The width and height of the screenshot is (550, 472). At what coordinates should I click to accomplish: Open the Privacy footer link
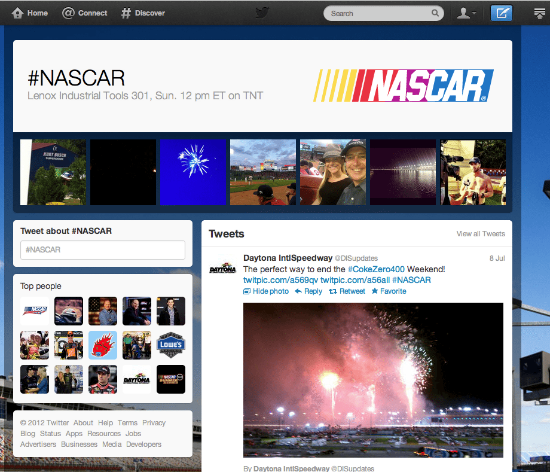coord(154,423)
